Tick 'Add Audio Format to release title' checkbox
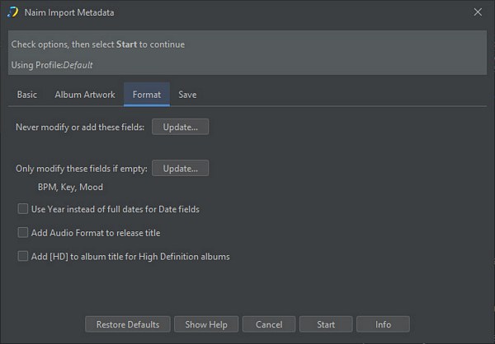The width and height of the screenshot is (495, 344). pos(23,233)
